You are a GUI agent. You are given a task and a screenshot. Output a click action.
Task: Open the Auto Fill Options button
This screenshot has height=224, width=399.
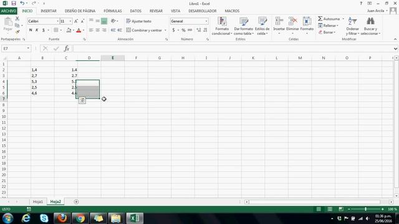coord(82,101)
